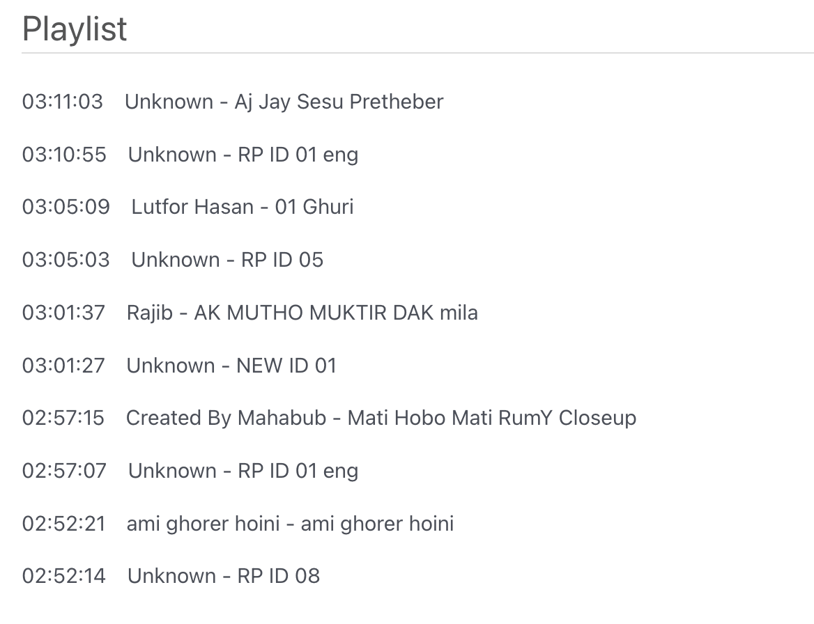Image resolution: width=814 pixels, height=624 pixels.
Task: Select track Aj Jay Sesu Pretheber
Action: coord(284,102)
